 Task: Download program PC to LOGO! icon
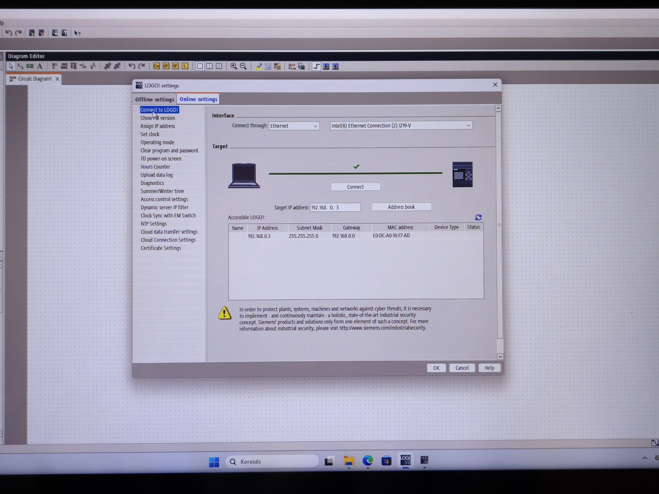click(x=55, y=33)
